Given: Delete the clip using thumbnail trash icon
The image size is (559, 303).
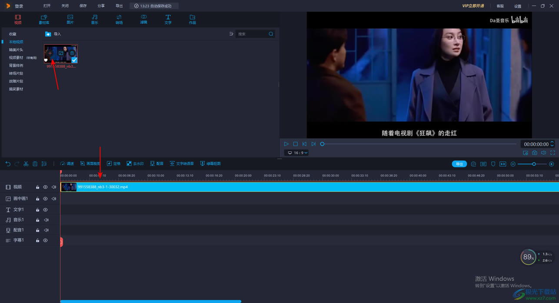Looking at the screenshot, I should point(72,53).
